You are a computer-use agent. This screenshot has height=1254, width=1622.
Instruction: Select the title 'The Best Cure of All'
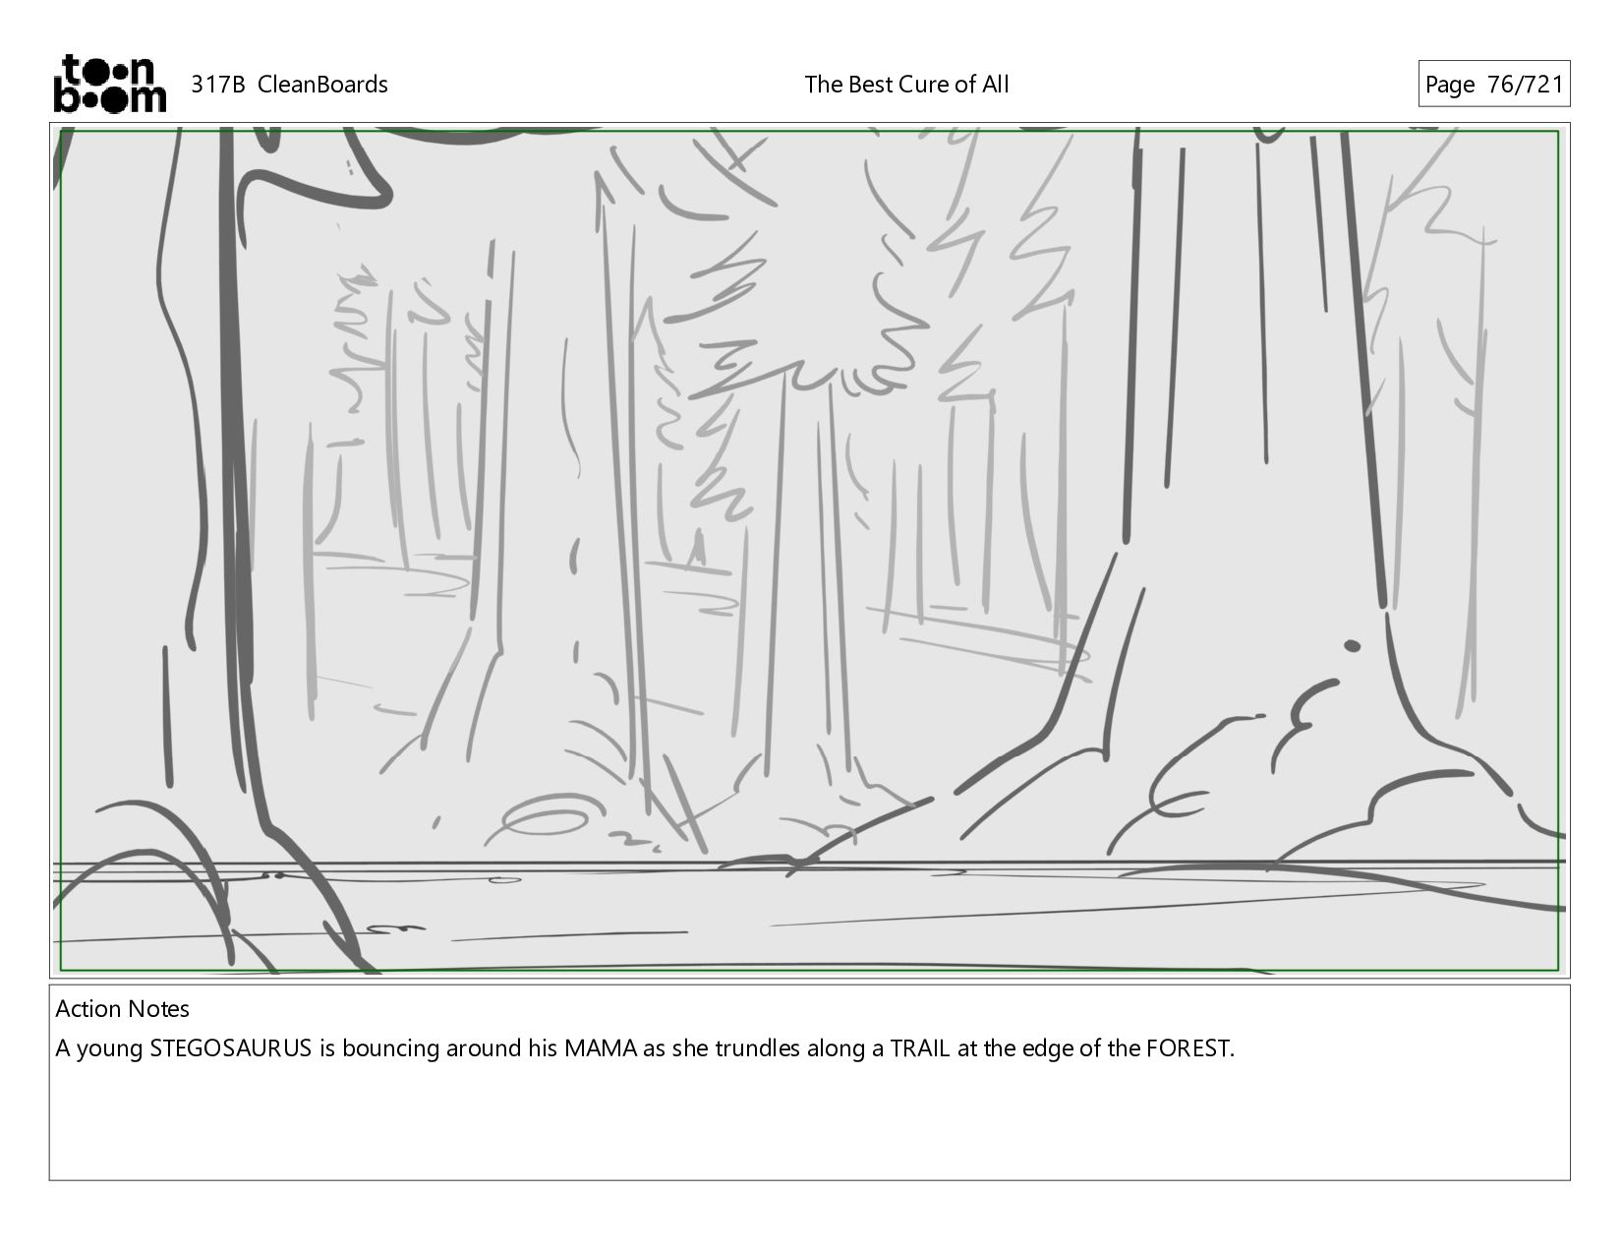tap(906, 85)
